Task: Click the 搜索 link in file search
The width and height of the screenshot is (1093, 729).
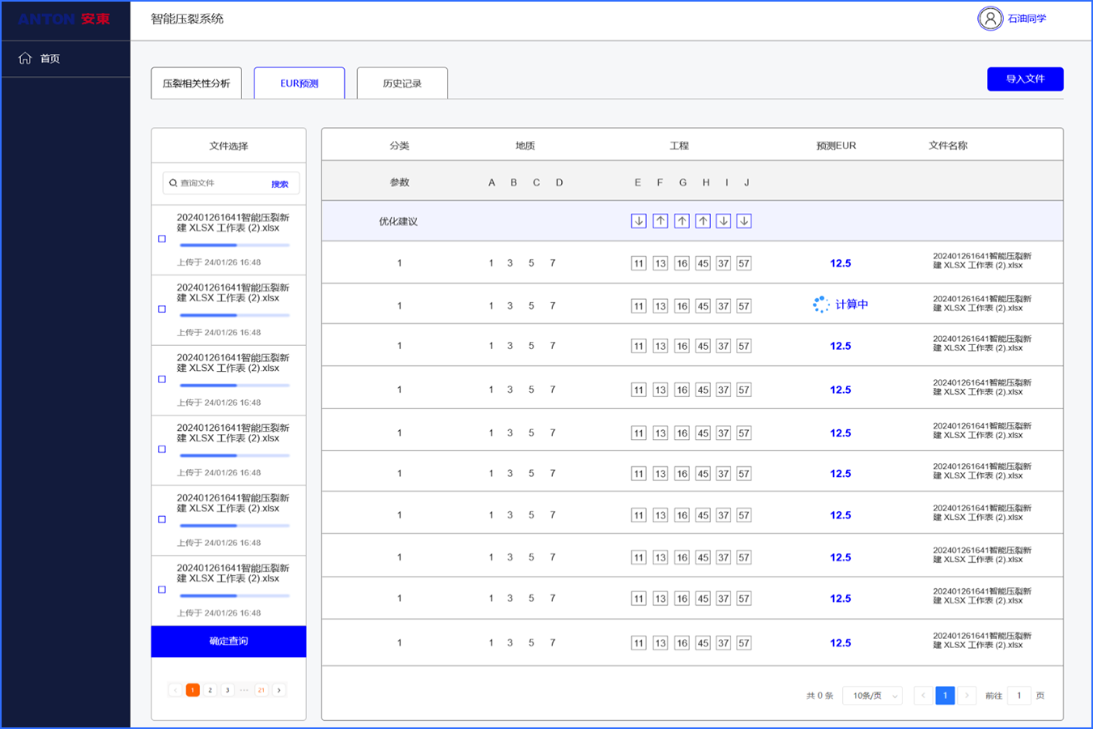Action: point(280,184)
